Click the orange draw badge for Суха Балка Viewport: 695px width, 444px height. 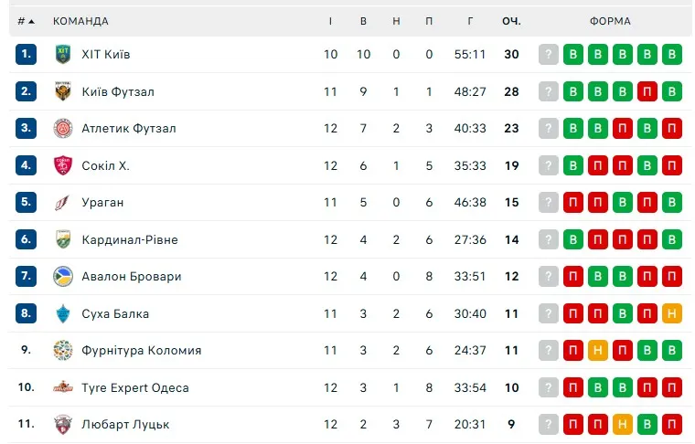pyautogui.click(x=672, y=313)
